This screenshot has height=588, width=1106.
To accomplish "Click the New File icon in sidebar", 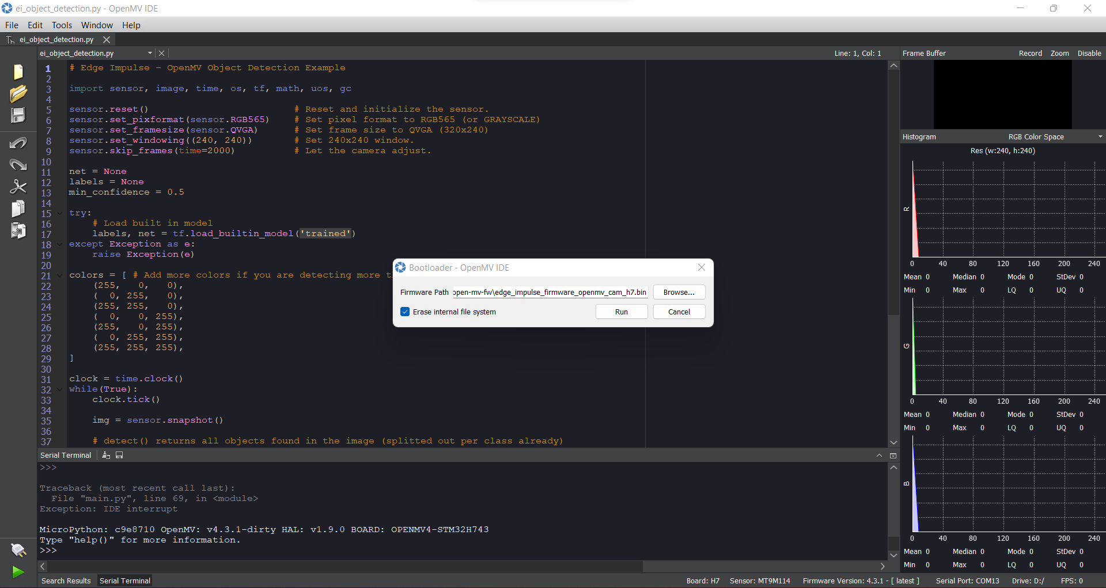I will (x=18, y=72).
